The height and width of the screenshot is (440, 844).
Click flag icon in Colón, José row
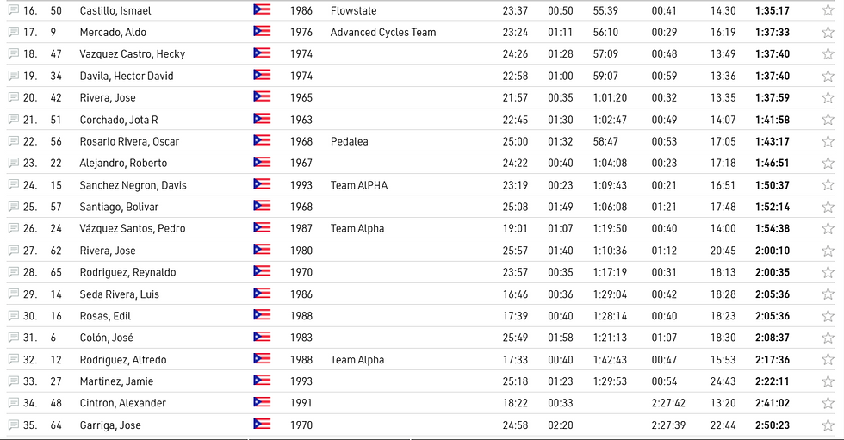262,338
